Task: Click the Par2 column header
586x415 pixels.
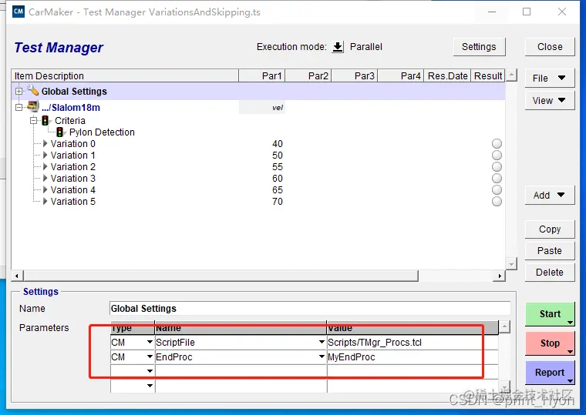Action: click(308, 75)
